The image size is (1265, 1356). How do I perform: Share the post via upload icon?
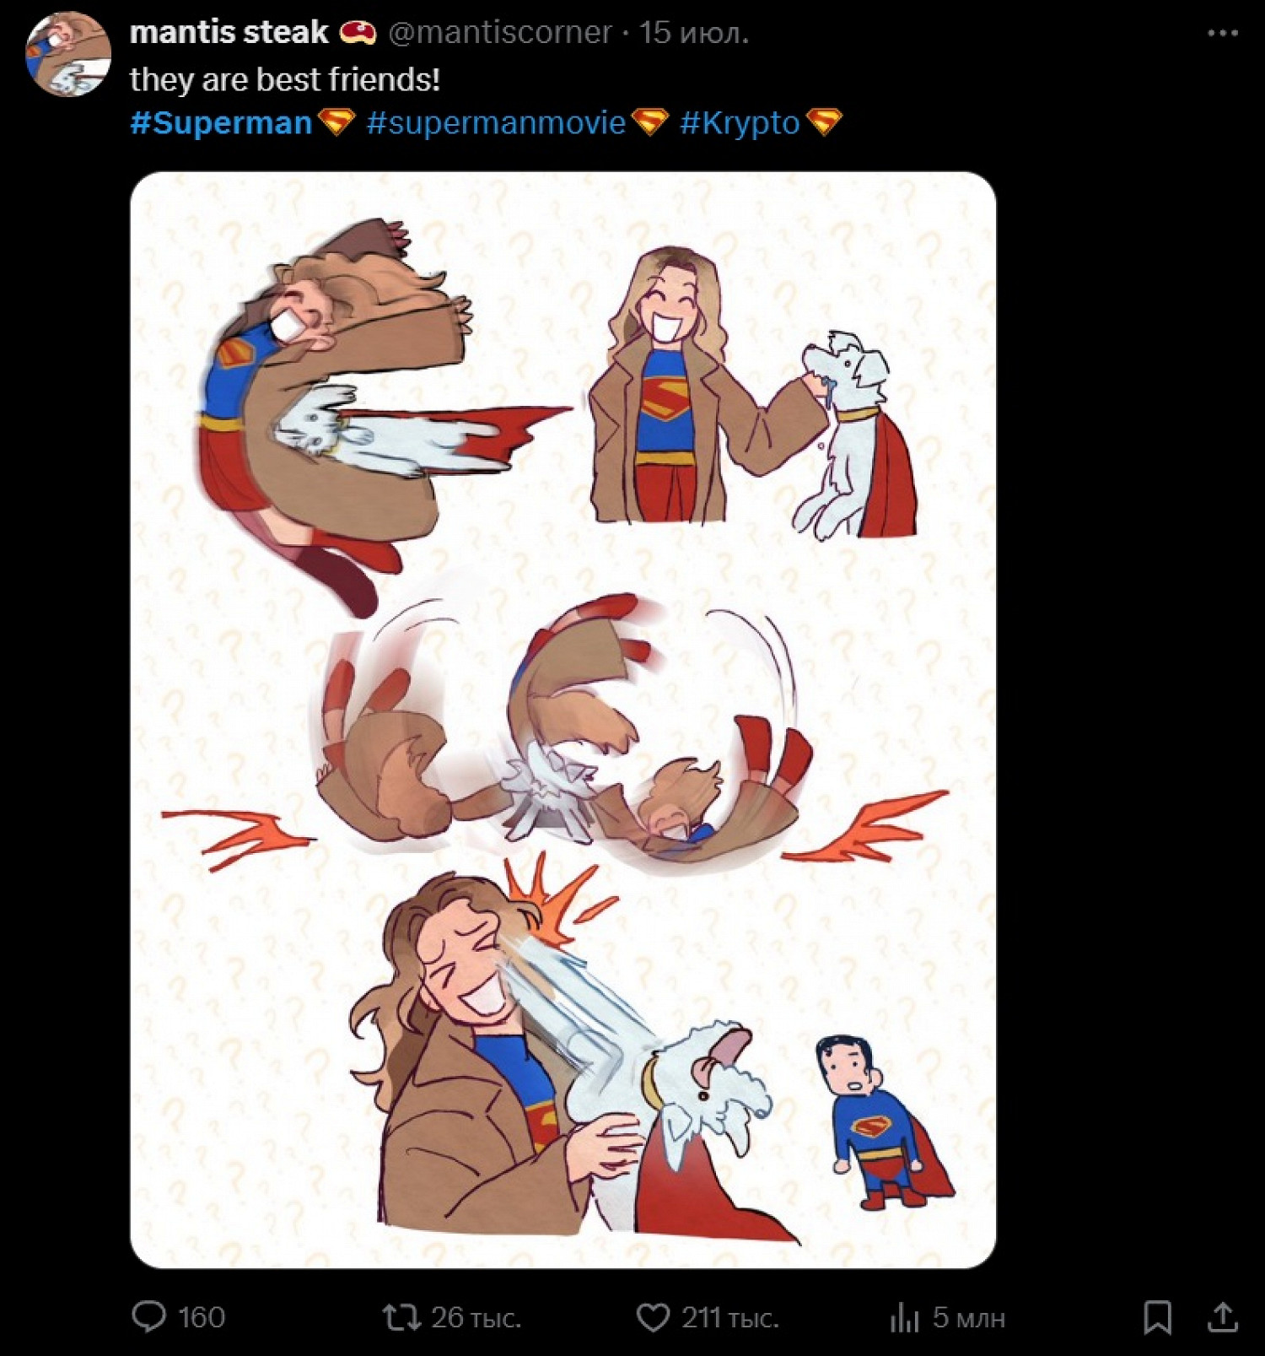tap(1223, 1316)
